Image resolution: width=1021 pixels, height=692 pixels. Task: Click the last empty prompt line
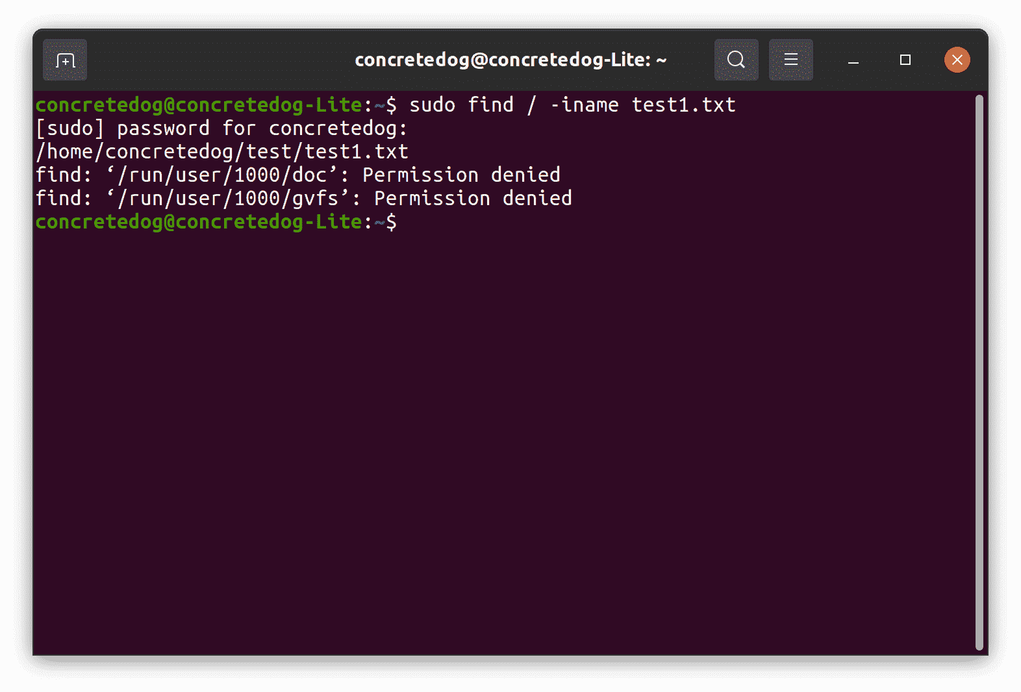pos(216,221)
